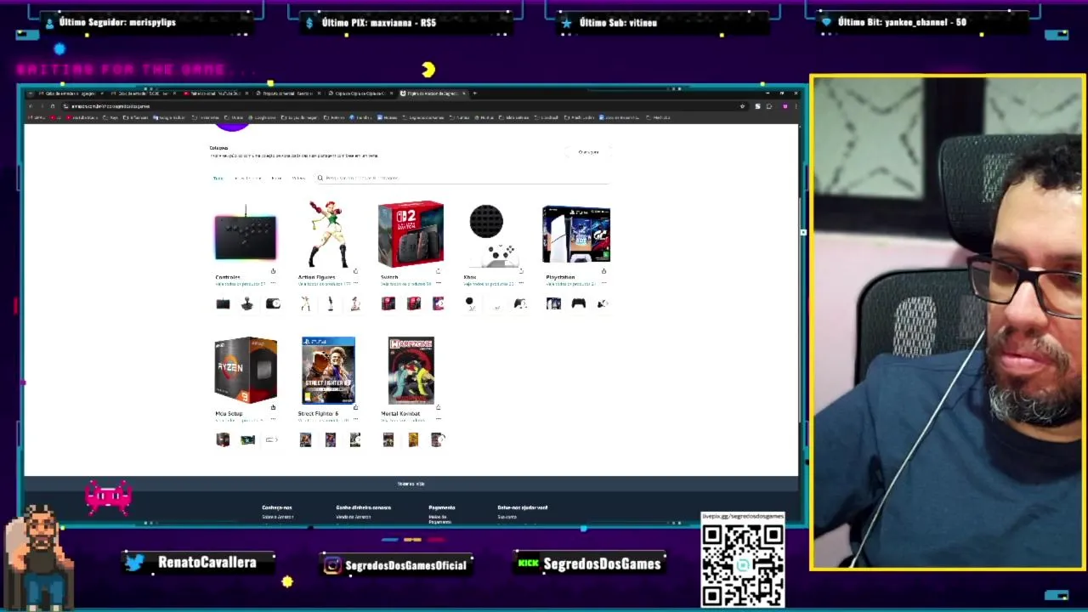Click the Playstation collection title
This screenshot has height=612, width=1088.
(560, 277)
